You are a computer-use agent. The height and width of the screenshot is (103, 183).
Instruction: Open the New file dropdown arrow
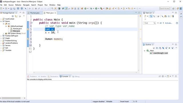tap(3, 8)
